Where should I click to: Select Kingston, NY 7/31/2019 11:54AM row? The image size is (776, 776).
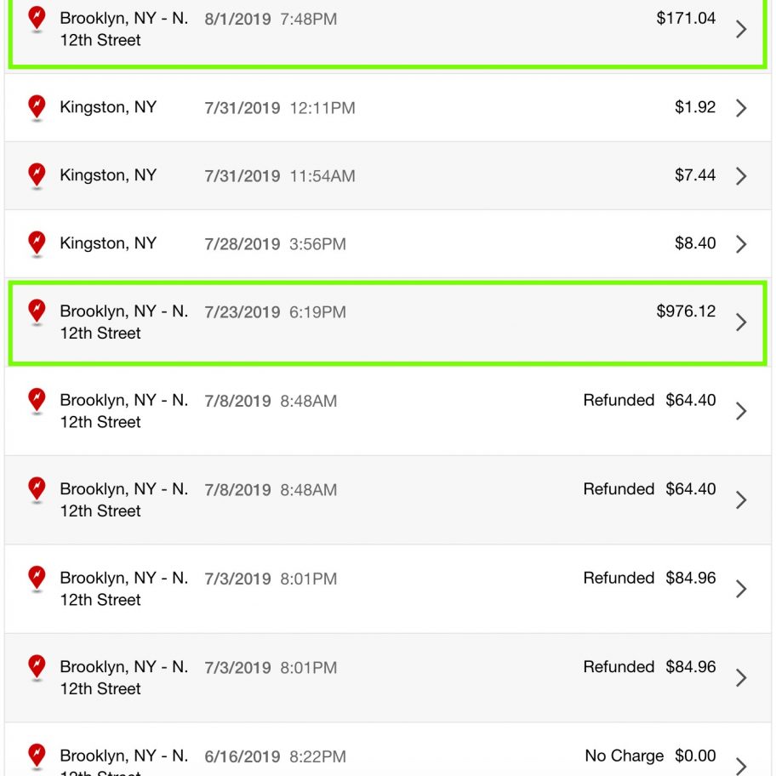(x=387, y=175)
